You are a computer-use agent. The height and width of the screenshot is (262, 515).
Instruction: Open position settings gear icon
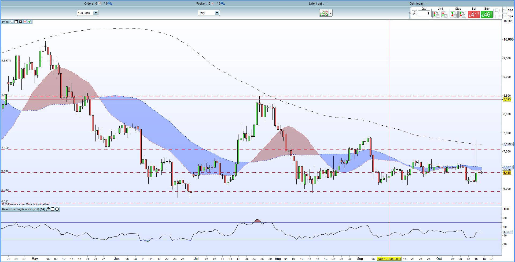coord(223,3)
